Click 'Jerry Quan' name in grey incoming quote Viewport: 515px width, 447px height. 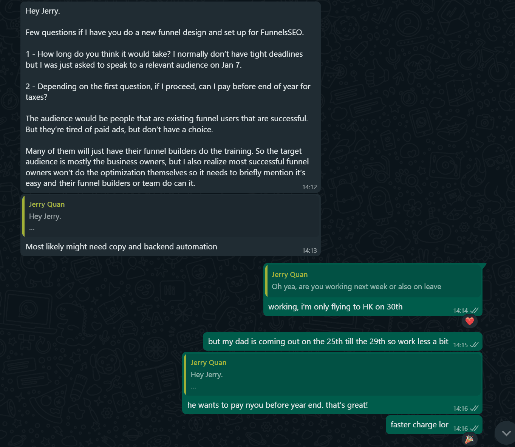[x=47, y=204]
